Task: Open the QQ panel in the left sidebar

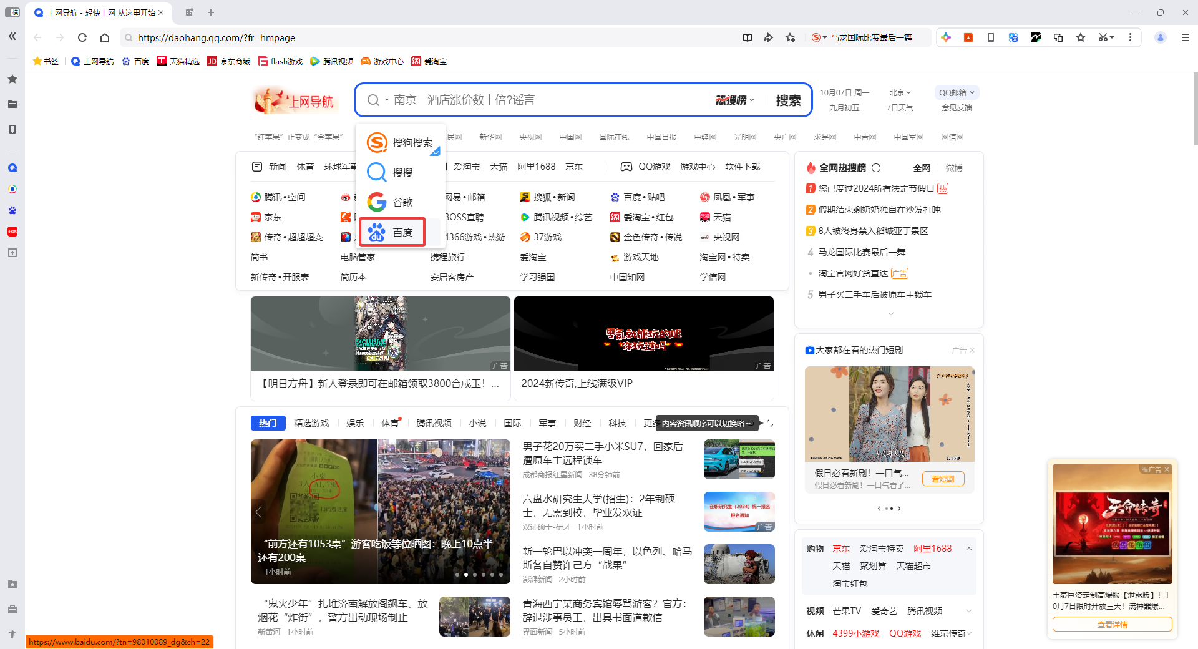Action: click(x=12, y=167)
